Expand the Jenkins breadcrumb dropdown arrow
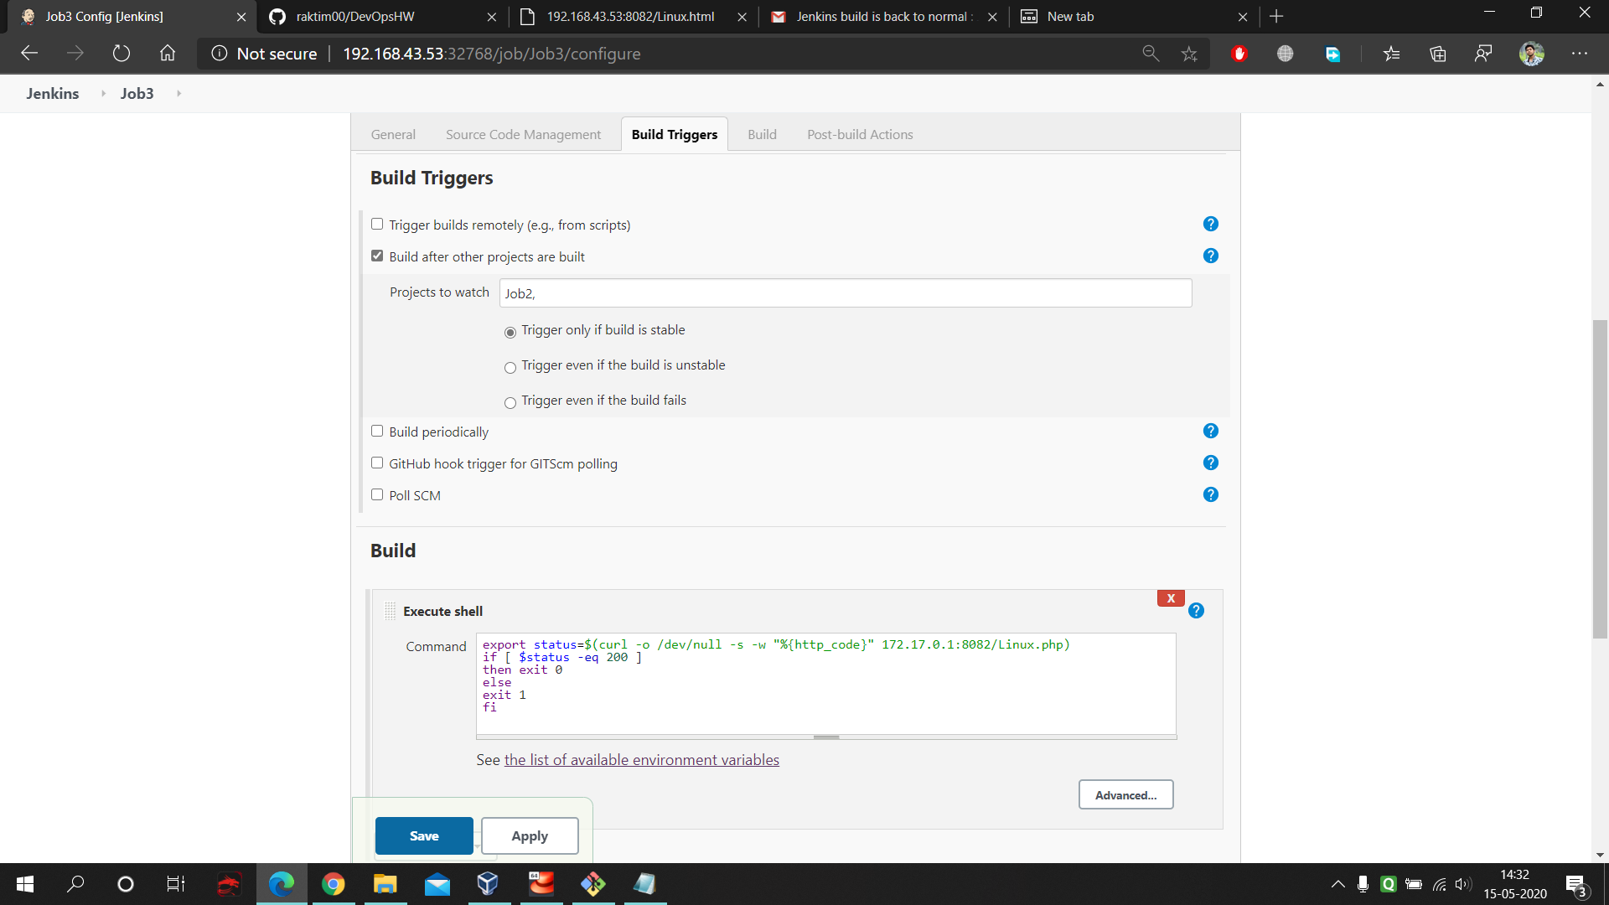 pyautogui.click(x=103, y=93)
